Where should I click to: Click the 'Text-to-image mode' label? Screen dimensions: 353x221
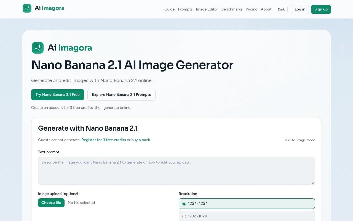click(x=300, y=140)
